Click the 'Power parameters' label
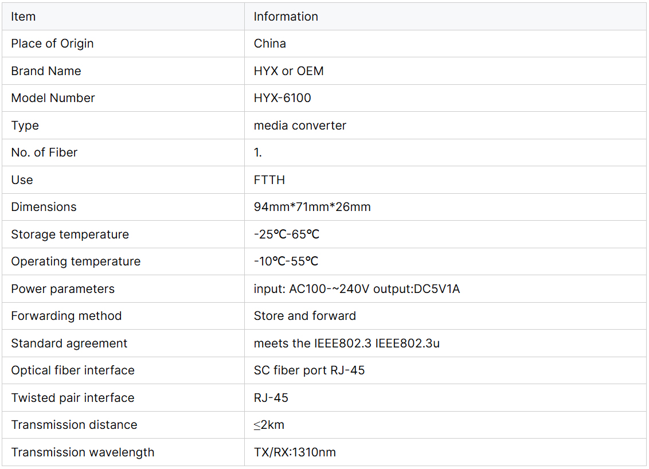Image resolution: width=649 pixels, height=469 pixels. [62, 289]
